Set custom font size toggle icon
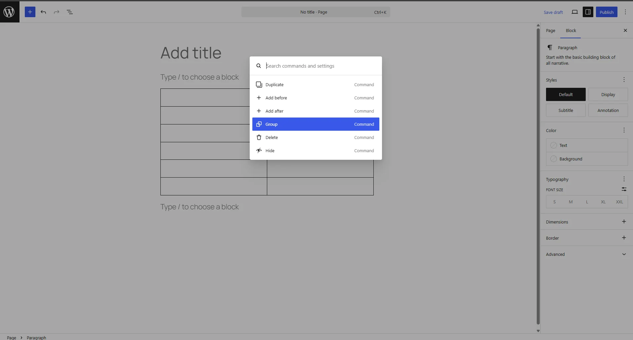633x340 pixels. (624, 189)
